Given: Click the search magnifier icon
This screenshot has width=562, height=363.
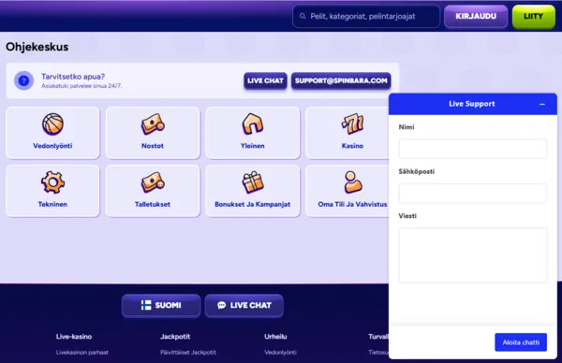Looking at the screenshot, I should [x=303, y=16].
